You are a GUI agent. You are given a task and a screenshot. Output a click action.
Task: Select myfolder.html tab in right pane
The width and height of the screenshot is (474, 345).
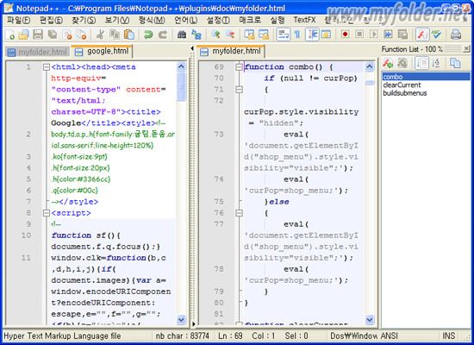(x=231, y=51)
